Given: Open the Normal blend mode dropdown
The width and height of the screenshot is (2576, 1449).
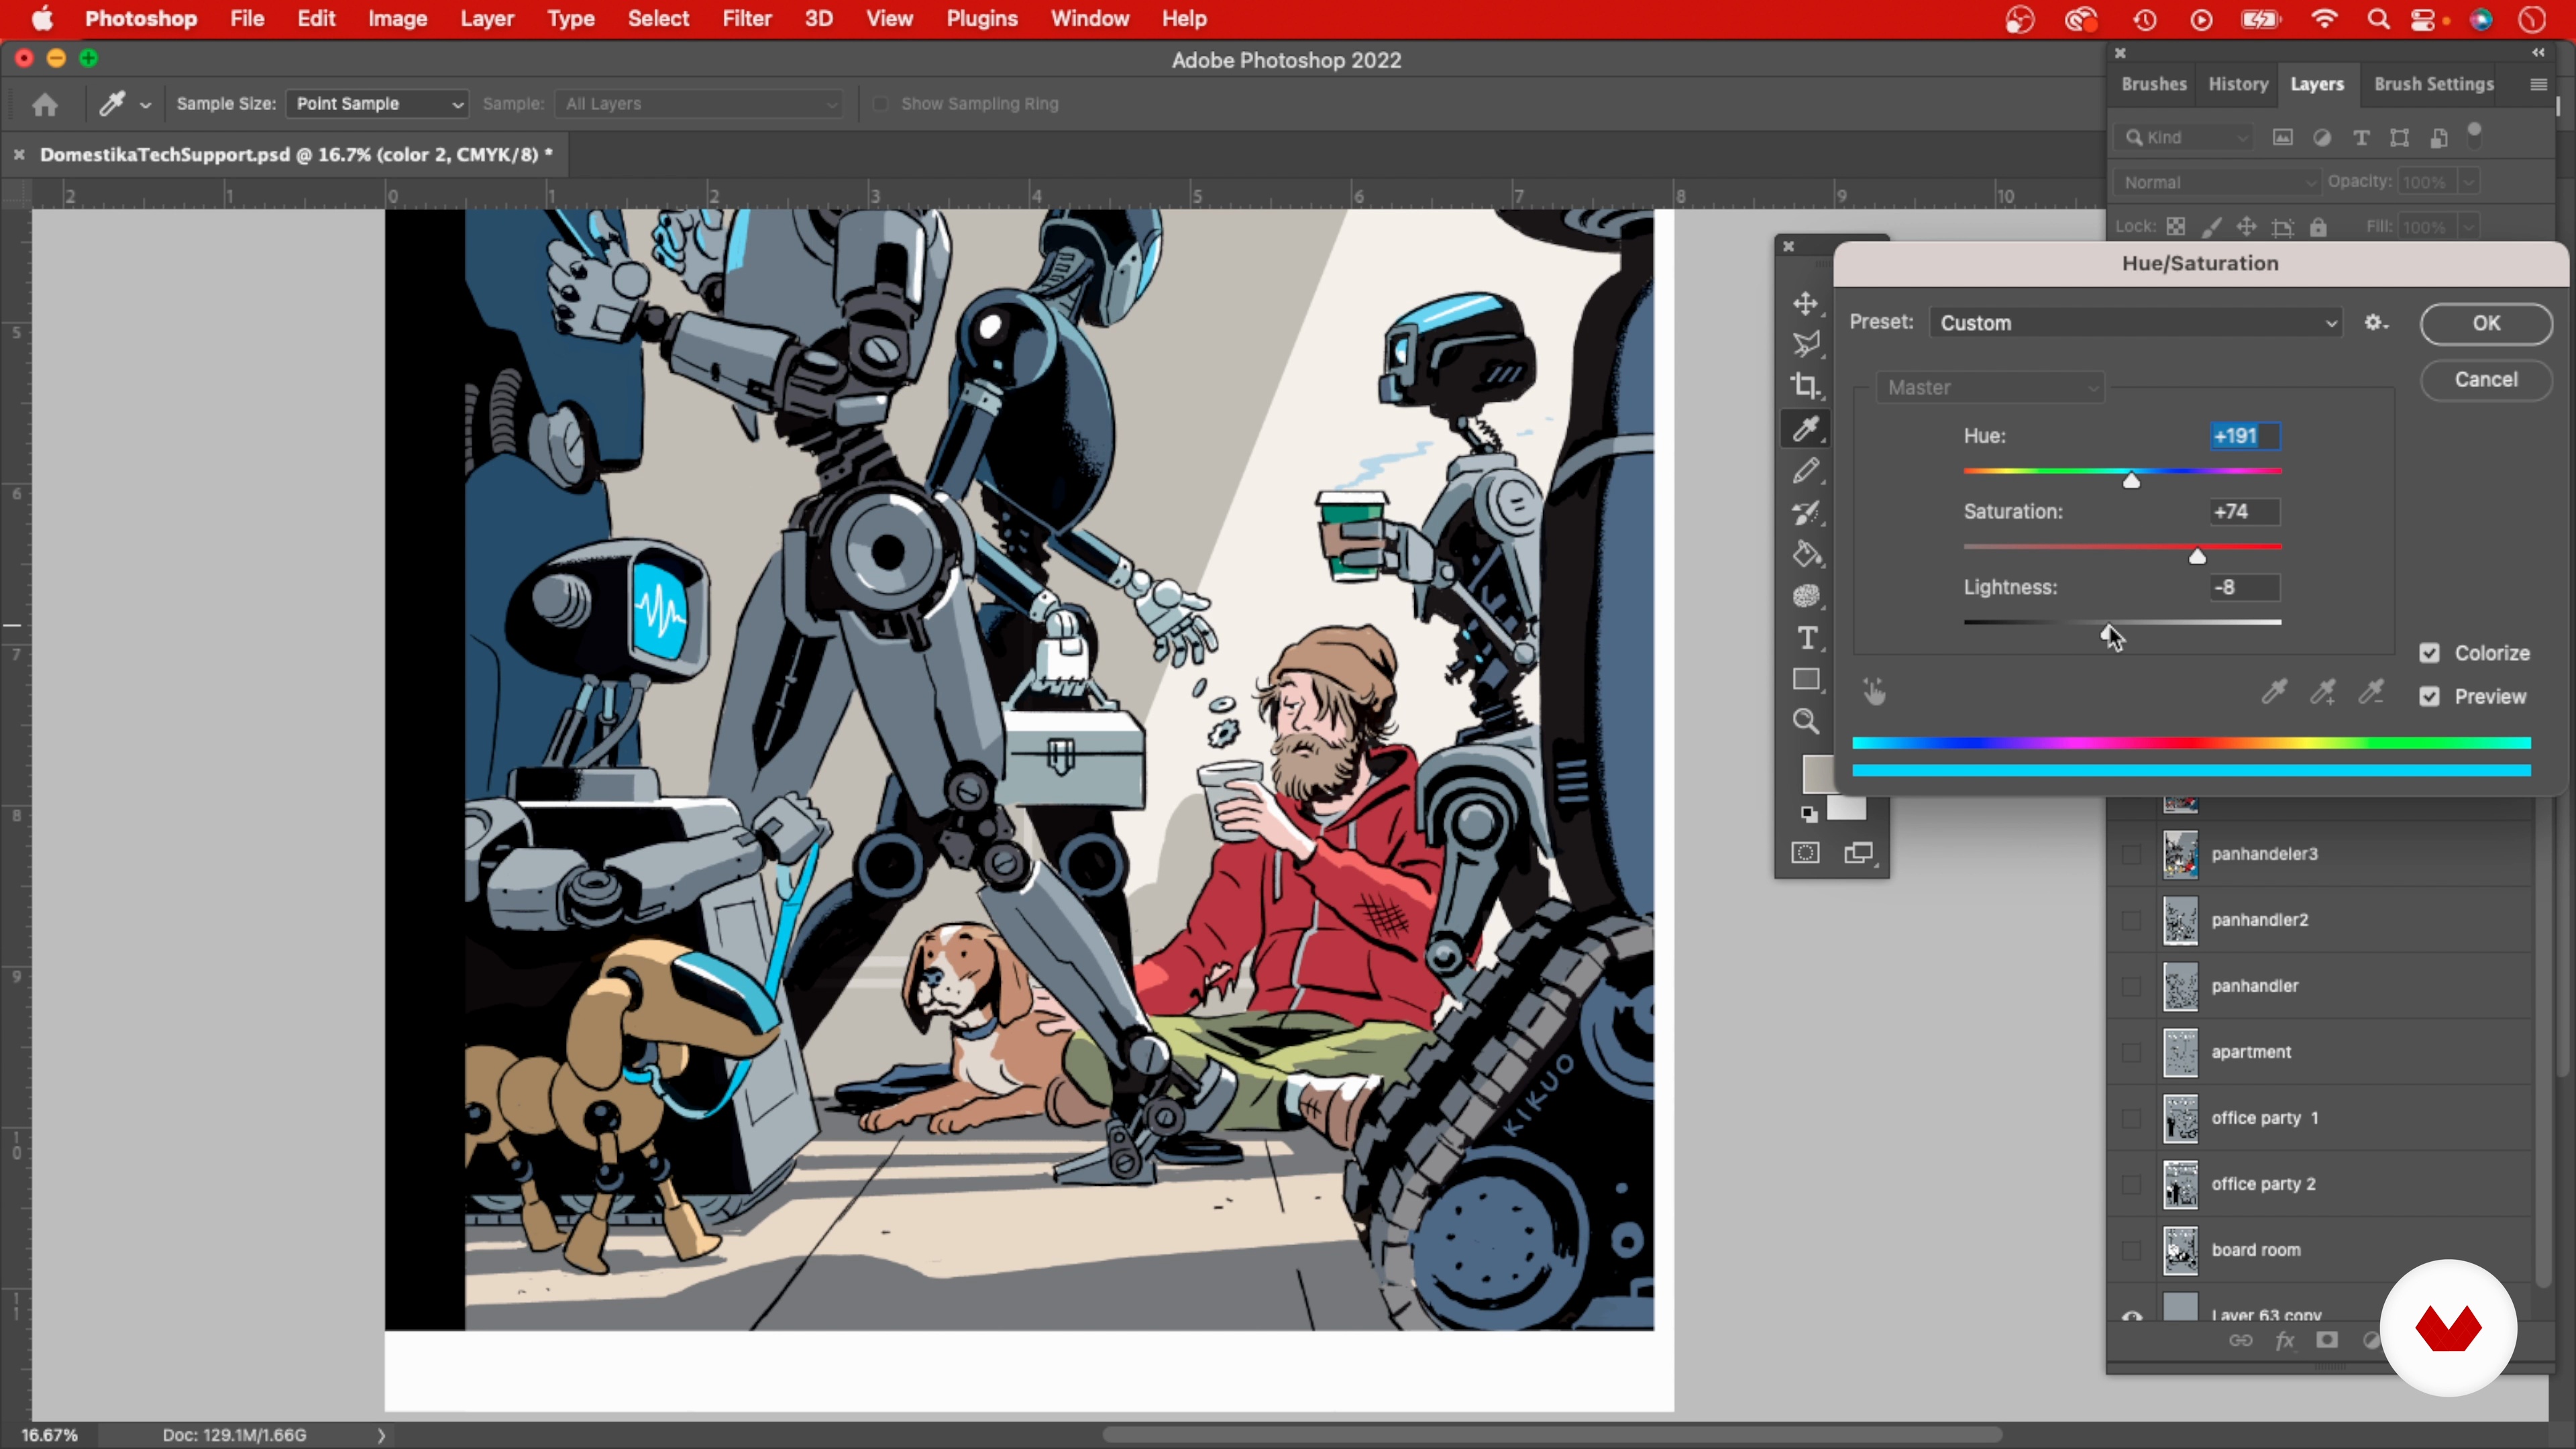Looking at the screenshot, I should [2217, 183].
